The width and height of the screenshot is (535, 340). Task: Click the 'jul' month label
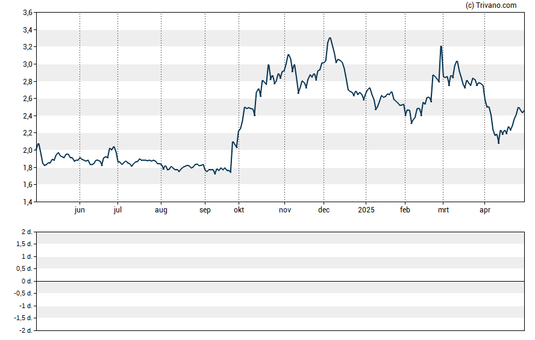pos(117,210)
